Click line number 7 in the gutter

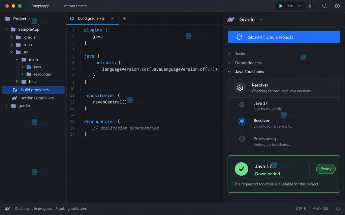pos(73,69)
